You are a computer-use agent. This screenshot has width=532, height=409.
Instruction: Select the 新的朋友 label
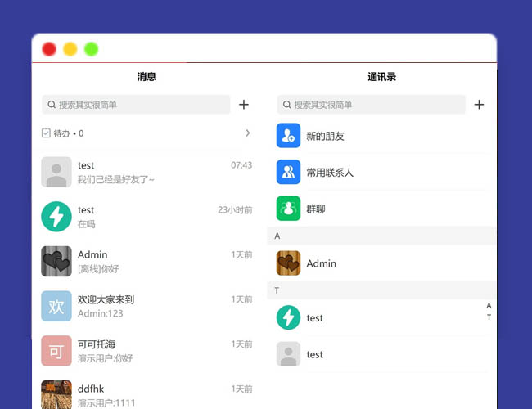pyautogui.click(x=326, y=136)
